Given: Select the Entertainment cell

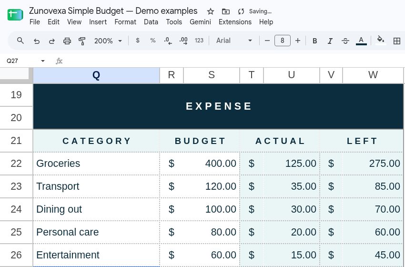Looking at the screenshot, I should (96, 255).
